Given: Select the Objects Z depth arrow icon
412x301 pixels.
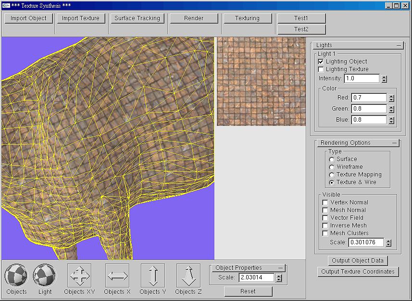Looking at the screenshot, I should (188, 276).
